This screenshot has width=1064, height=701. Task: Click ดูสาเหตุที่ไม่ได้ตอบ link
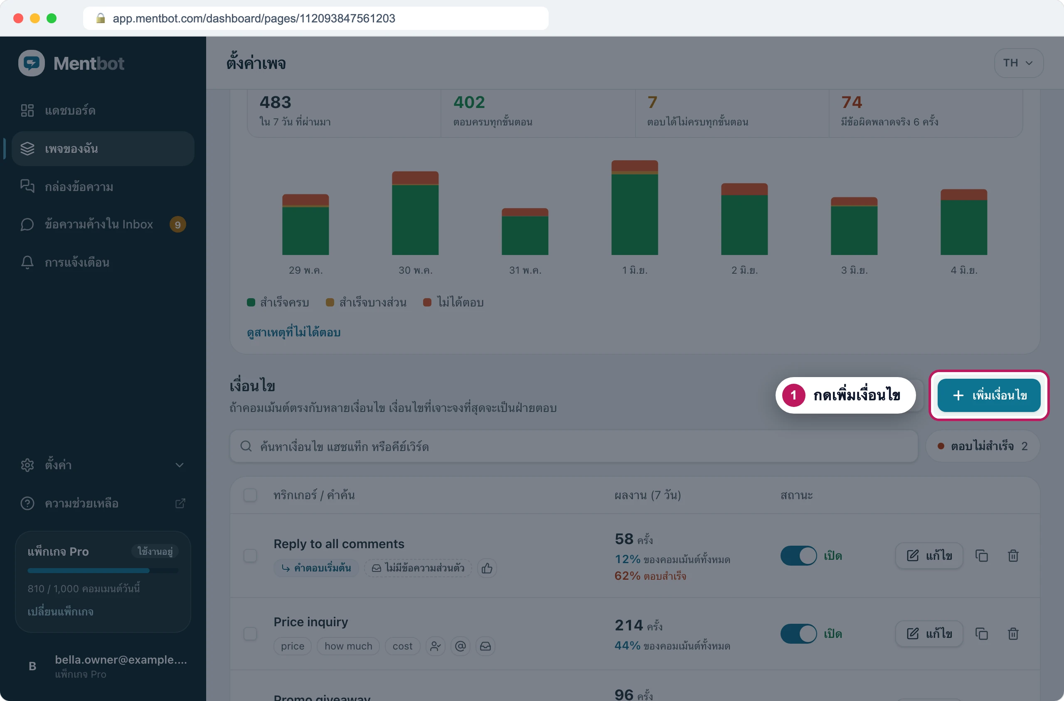tap(293, 333)
